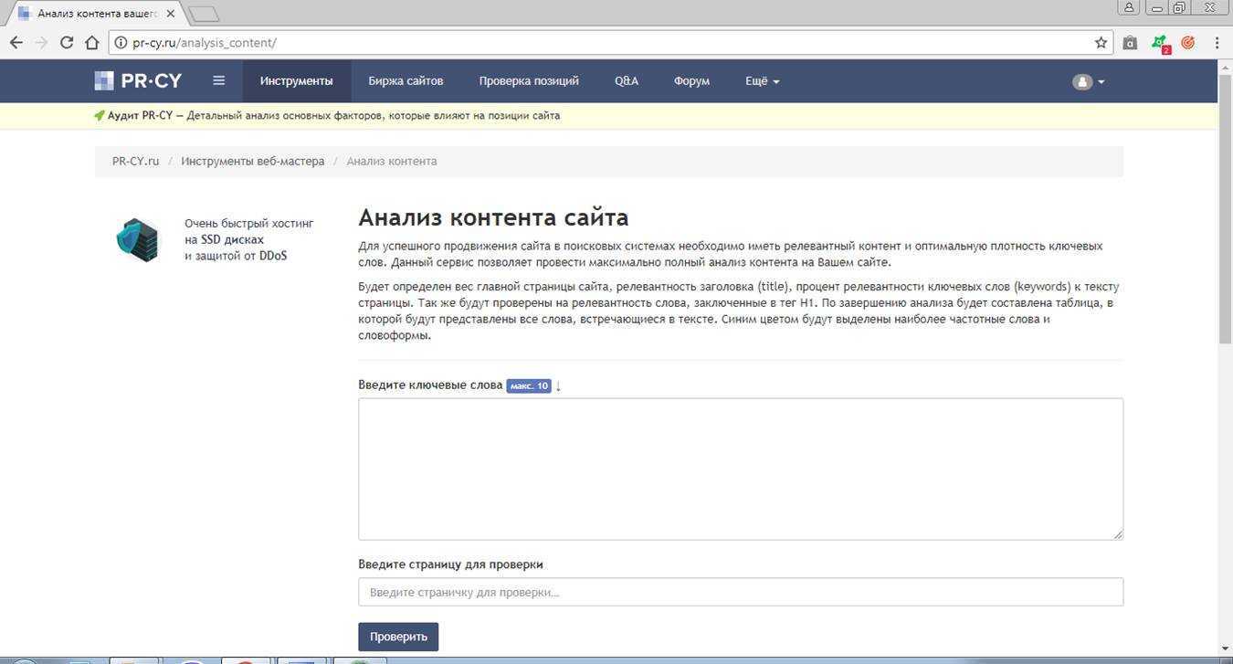Click the red target extension icon
The image size is (1233, 664).
coord(1187,42)
